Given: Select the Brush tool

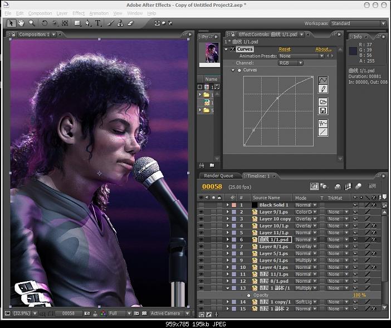Looking at the screenshot, I should 110,23.
